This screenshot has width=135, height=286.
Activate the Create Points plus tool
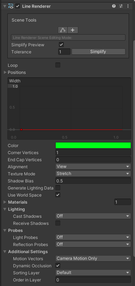(73, 30)
